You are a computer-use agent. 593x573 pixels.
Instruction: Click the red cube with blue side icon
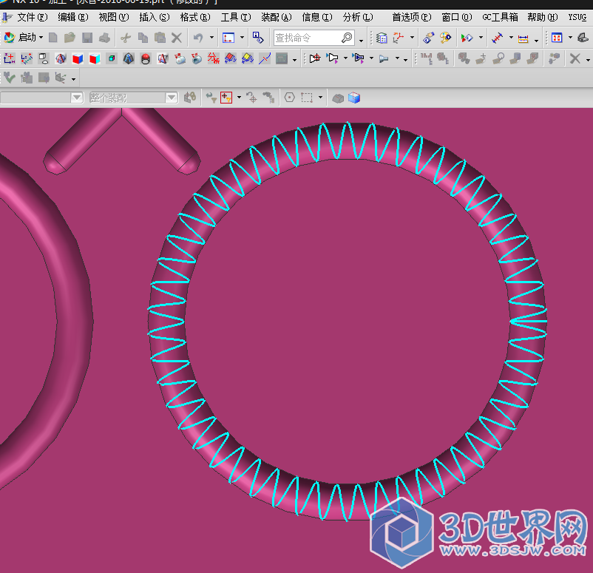(x=78, y=58)
